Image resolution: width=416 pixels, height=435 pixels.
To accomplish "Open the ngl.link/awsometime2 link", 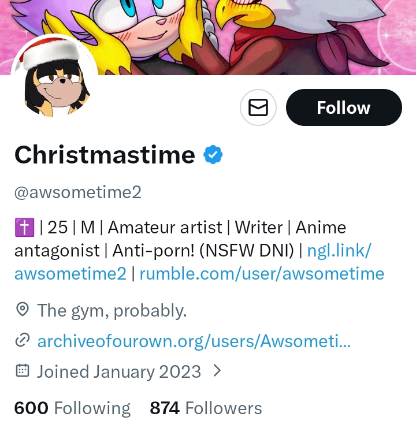I will tap(339, 251).
